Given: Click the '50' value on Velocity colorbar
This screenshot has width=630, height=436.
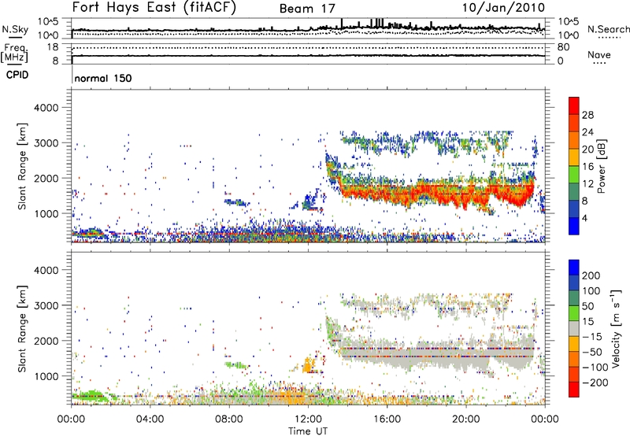Looking at the screenshot, I should pos(587,306).
